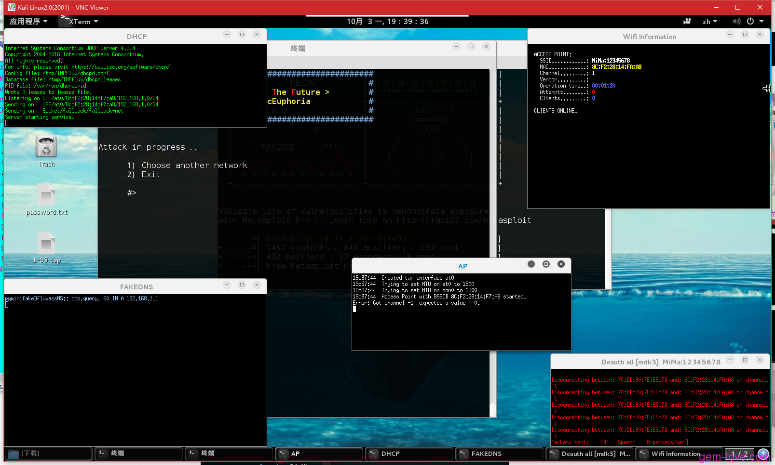The height and width of the screenshot is (465, 775).
Task: Click the #> prompt in attack terminal
Action: click(132, 193)
